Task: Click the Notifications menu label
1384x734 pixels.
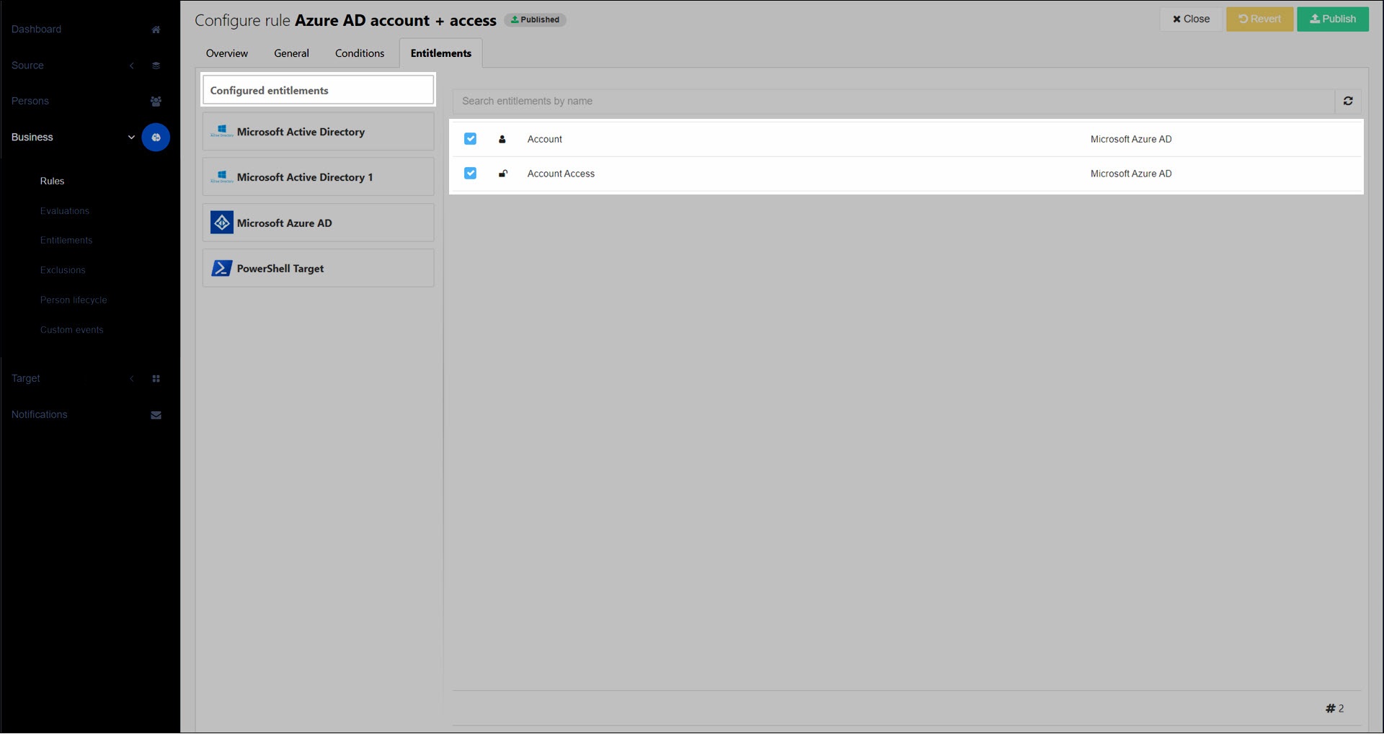Action: [x=39, y=415]
